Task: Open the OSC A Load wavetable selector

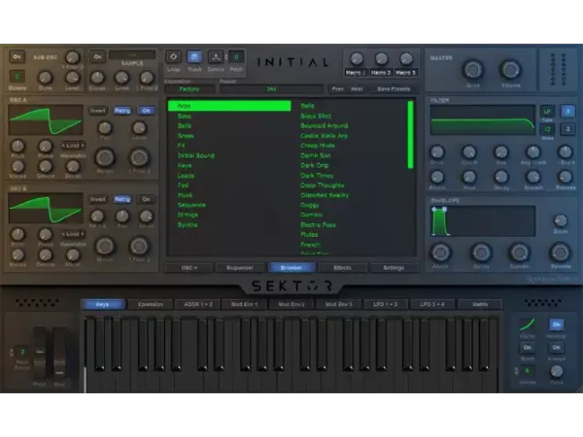Action: coord(73,146)
